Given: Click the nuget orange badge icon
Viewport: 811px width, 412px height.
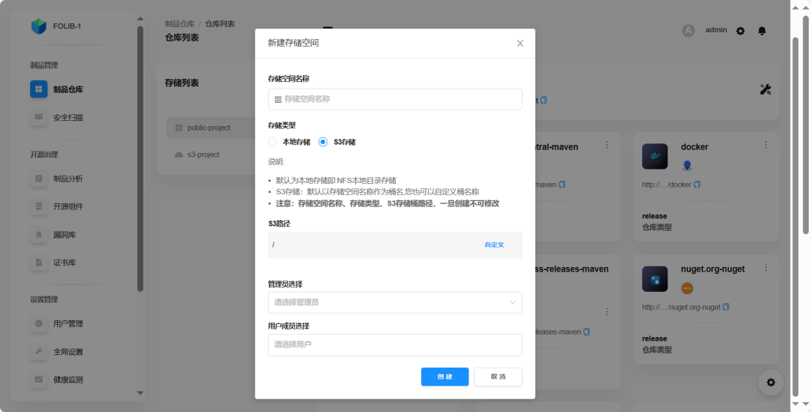Looking at the screenshot, I should click(x=687, y=288).
